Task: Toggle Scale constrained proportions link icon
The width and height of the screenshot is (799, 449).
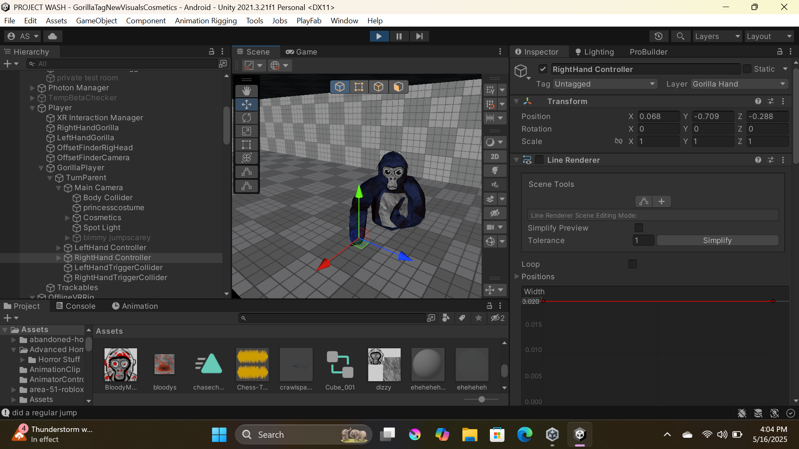Action: pyautogui.click(x=619, y=141)
